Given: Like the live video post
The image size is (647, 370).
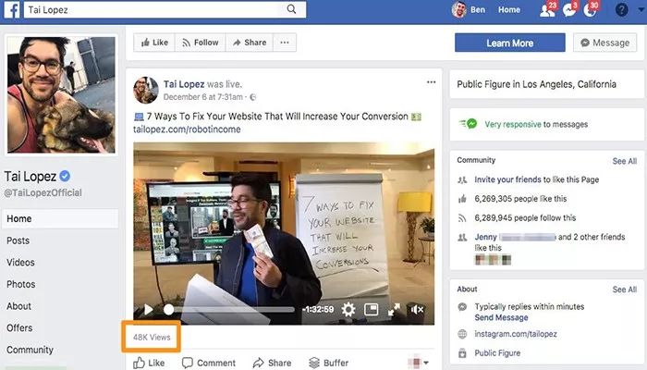Looking at the screenshot, I should point(149,363).
